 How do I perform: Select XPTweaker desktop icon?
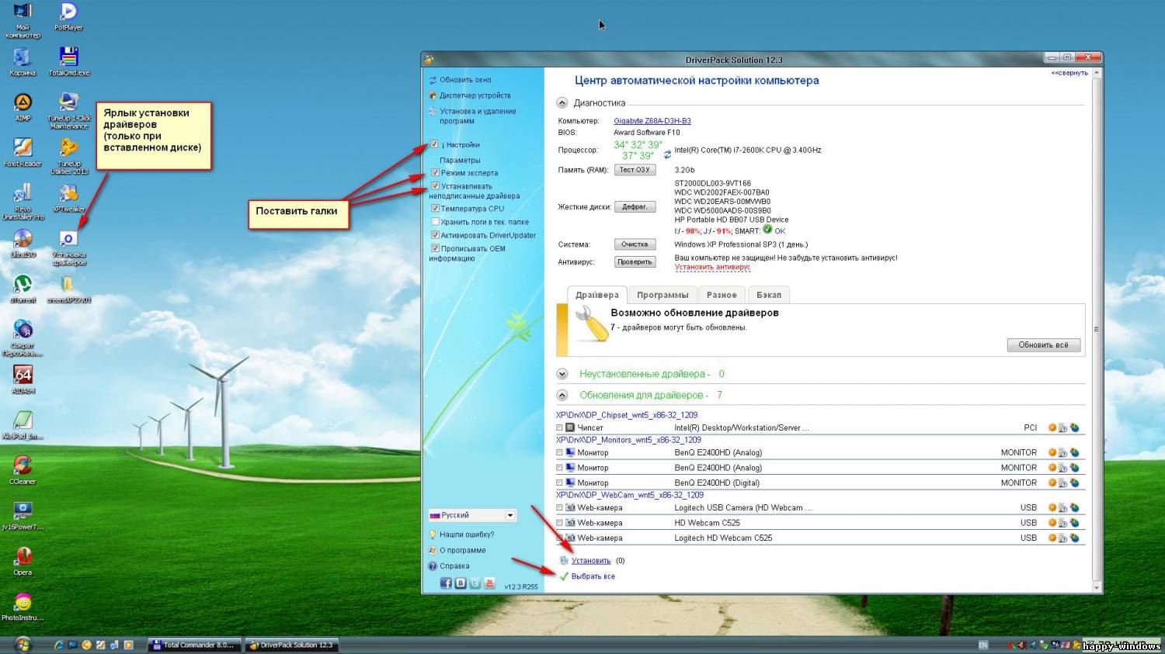[x=69, y=198]
